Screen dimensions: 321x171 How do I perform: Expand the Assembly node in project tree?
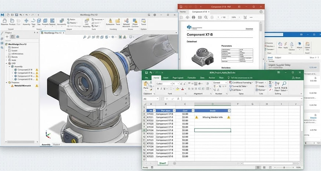[9, 66]
